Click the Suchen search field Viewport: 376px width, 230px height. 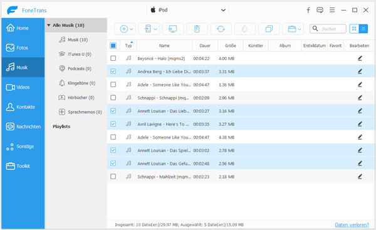pos(328,29)
